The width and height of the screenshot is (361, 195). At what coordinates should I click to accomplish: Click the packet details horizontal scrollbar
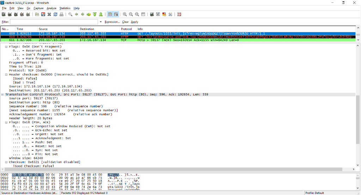[x=173, y=169]
